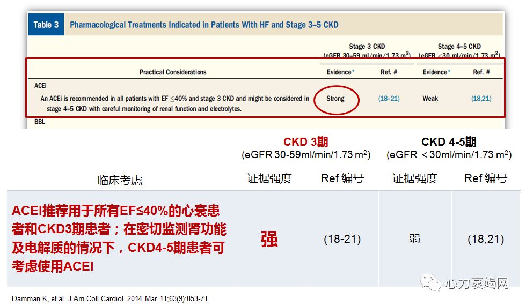Click the "弱" evidence cell
The height and width of the screenshot is (306, 526).
pos(414,239)
